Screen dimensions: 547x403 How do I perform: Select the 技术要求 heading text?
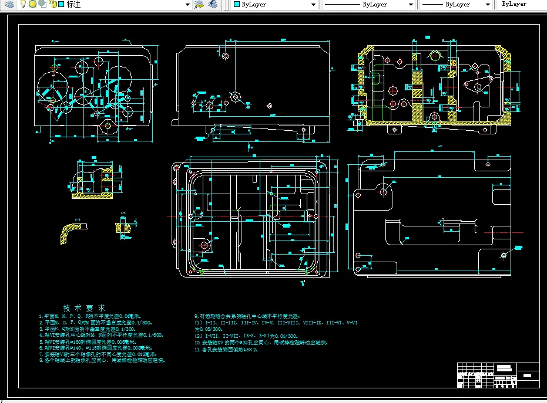(x=84, y=308)
